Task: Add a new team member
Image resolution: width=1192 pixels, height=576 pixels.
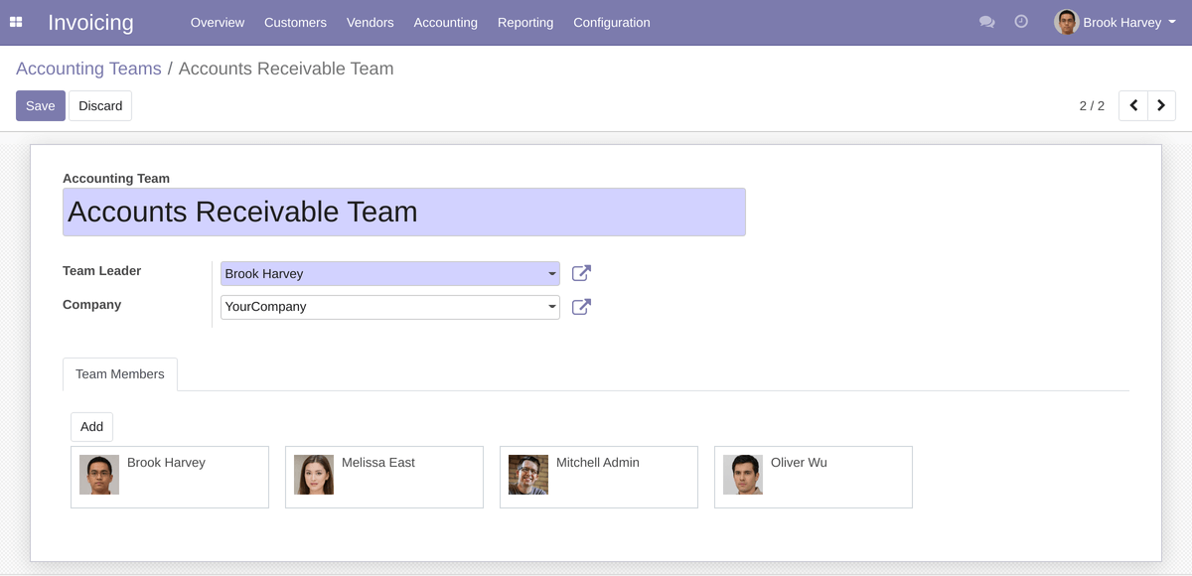Action: [x=91, y=426]
